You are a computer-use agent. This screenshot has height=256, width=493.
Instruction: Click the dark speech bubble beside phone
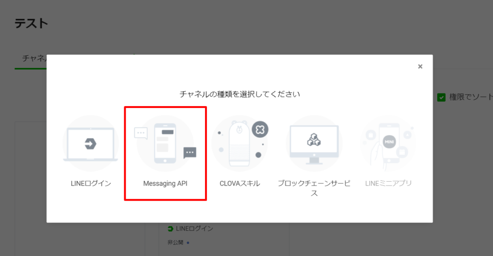click(x=190, y=153)
